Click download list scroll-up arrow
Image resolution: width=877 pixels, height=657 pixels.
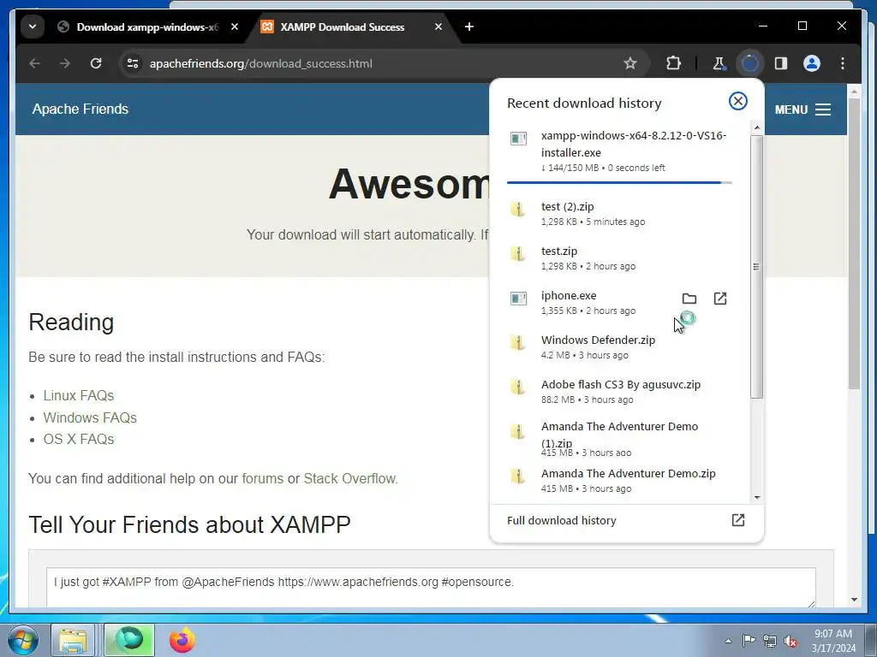[x=757, y=128]
